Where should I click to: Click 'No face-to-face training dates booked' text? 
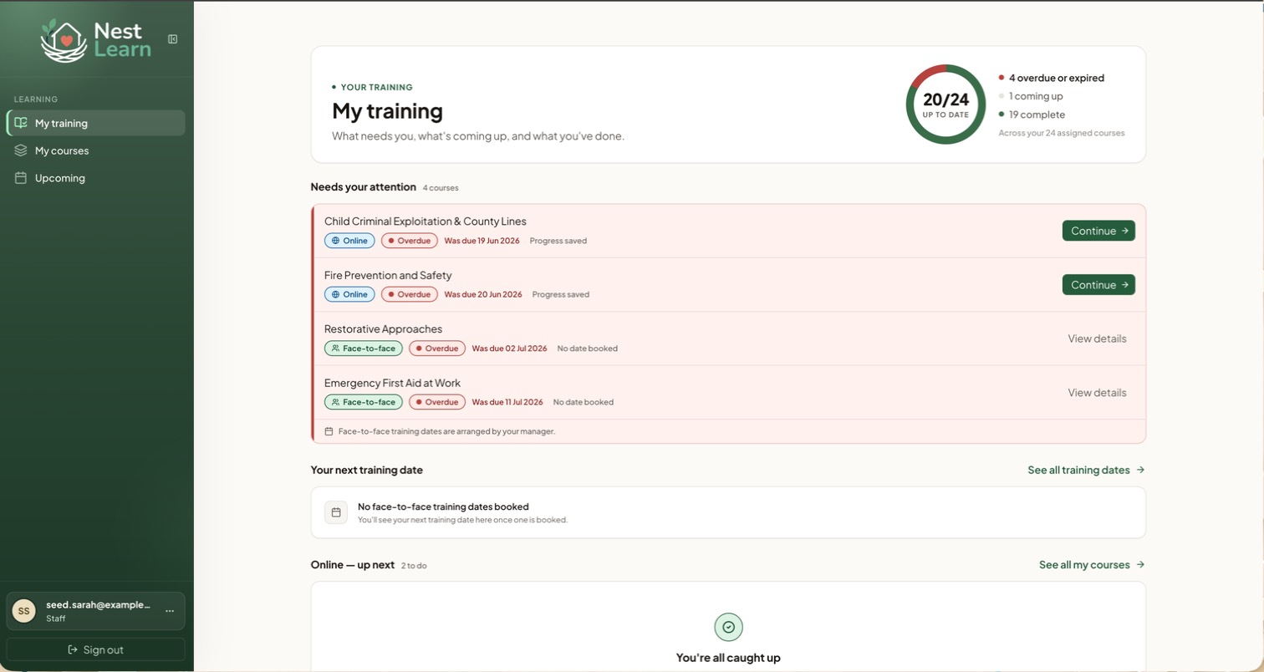[x=443, y=507]
